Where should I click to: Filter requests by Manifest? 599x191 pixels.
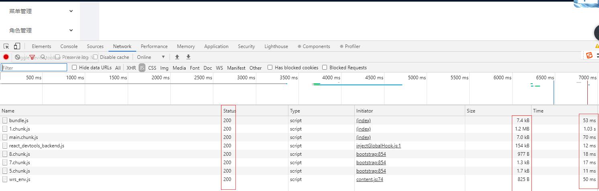click(x=236, y=68)
